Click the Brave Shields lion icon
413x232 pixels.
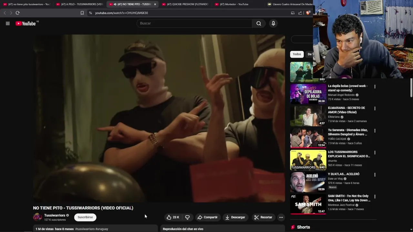pyautogui.click(x=308, y=13)
